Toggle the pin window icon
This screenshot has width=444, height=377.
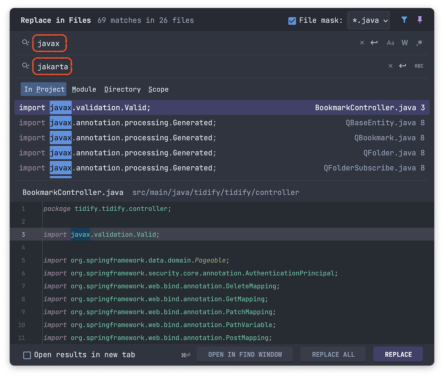point(420,20)
